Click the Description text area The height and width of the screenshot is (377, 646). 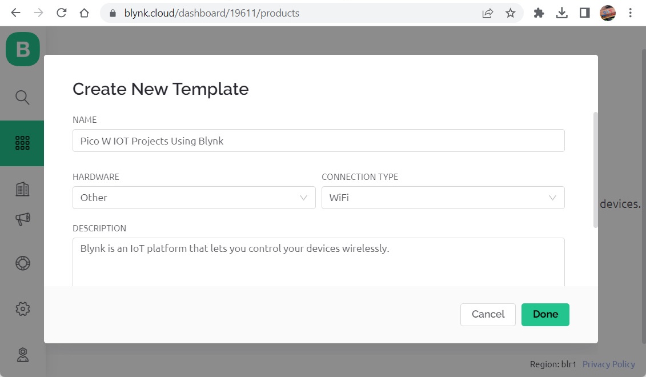coord(319,262)
